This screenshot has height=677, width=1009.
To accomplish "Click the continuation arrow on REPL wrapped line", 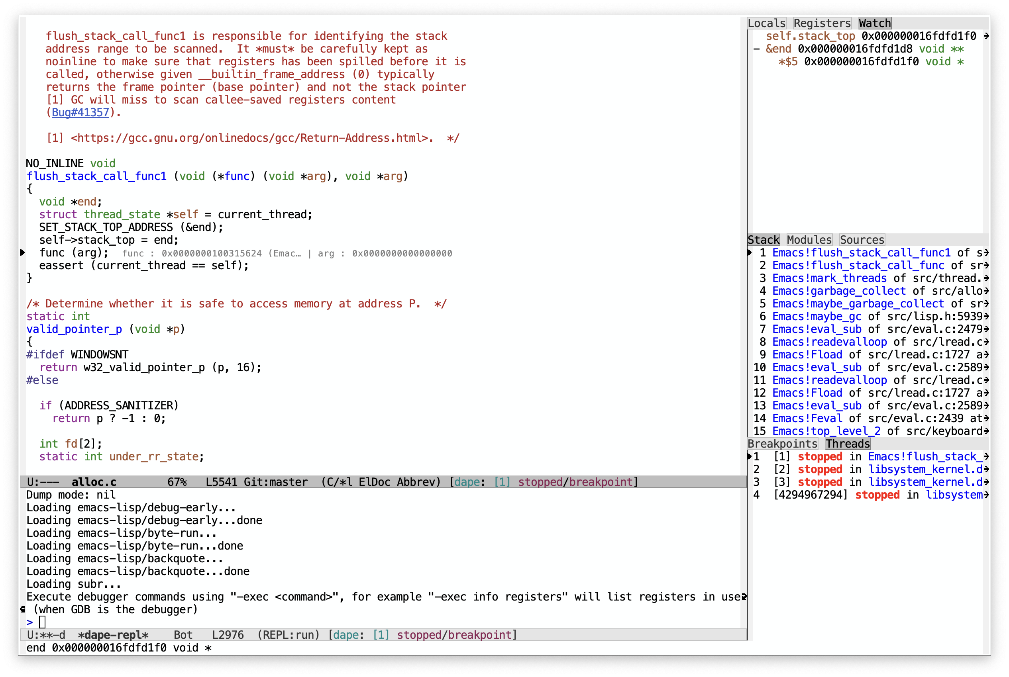I will tap(744, 597).
